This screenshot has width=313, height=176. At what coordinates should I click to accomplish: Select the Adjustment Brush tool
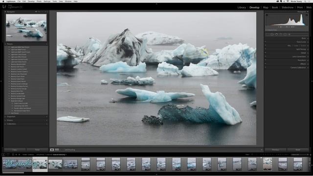[289, 34]
